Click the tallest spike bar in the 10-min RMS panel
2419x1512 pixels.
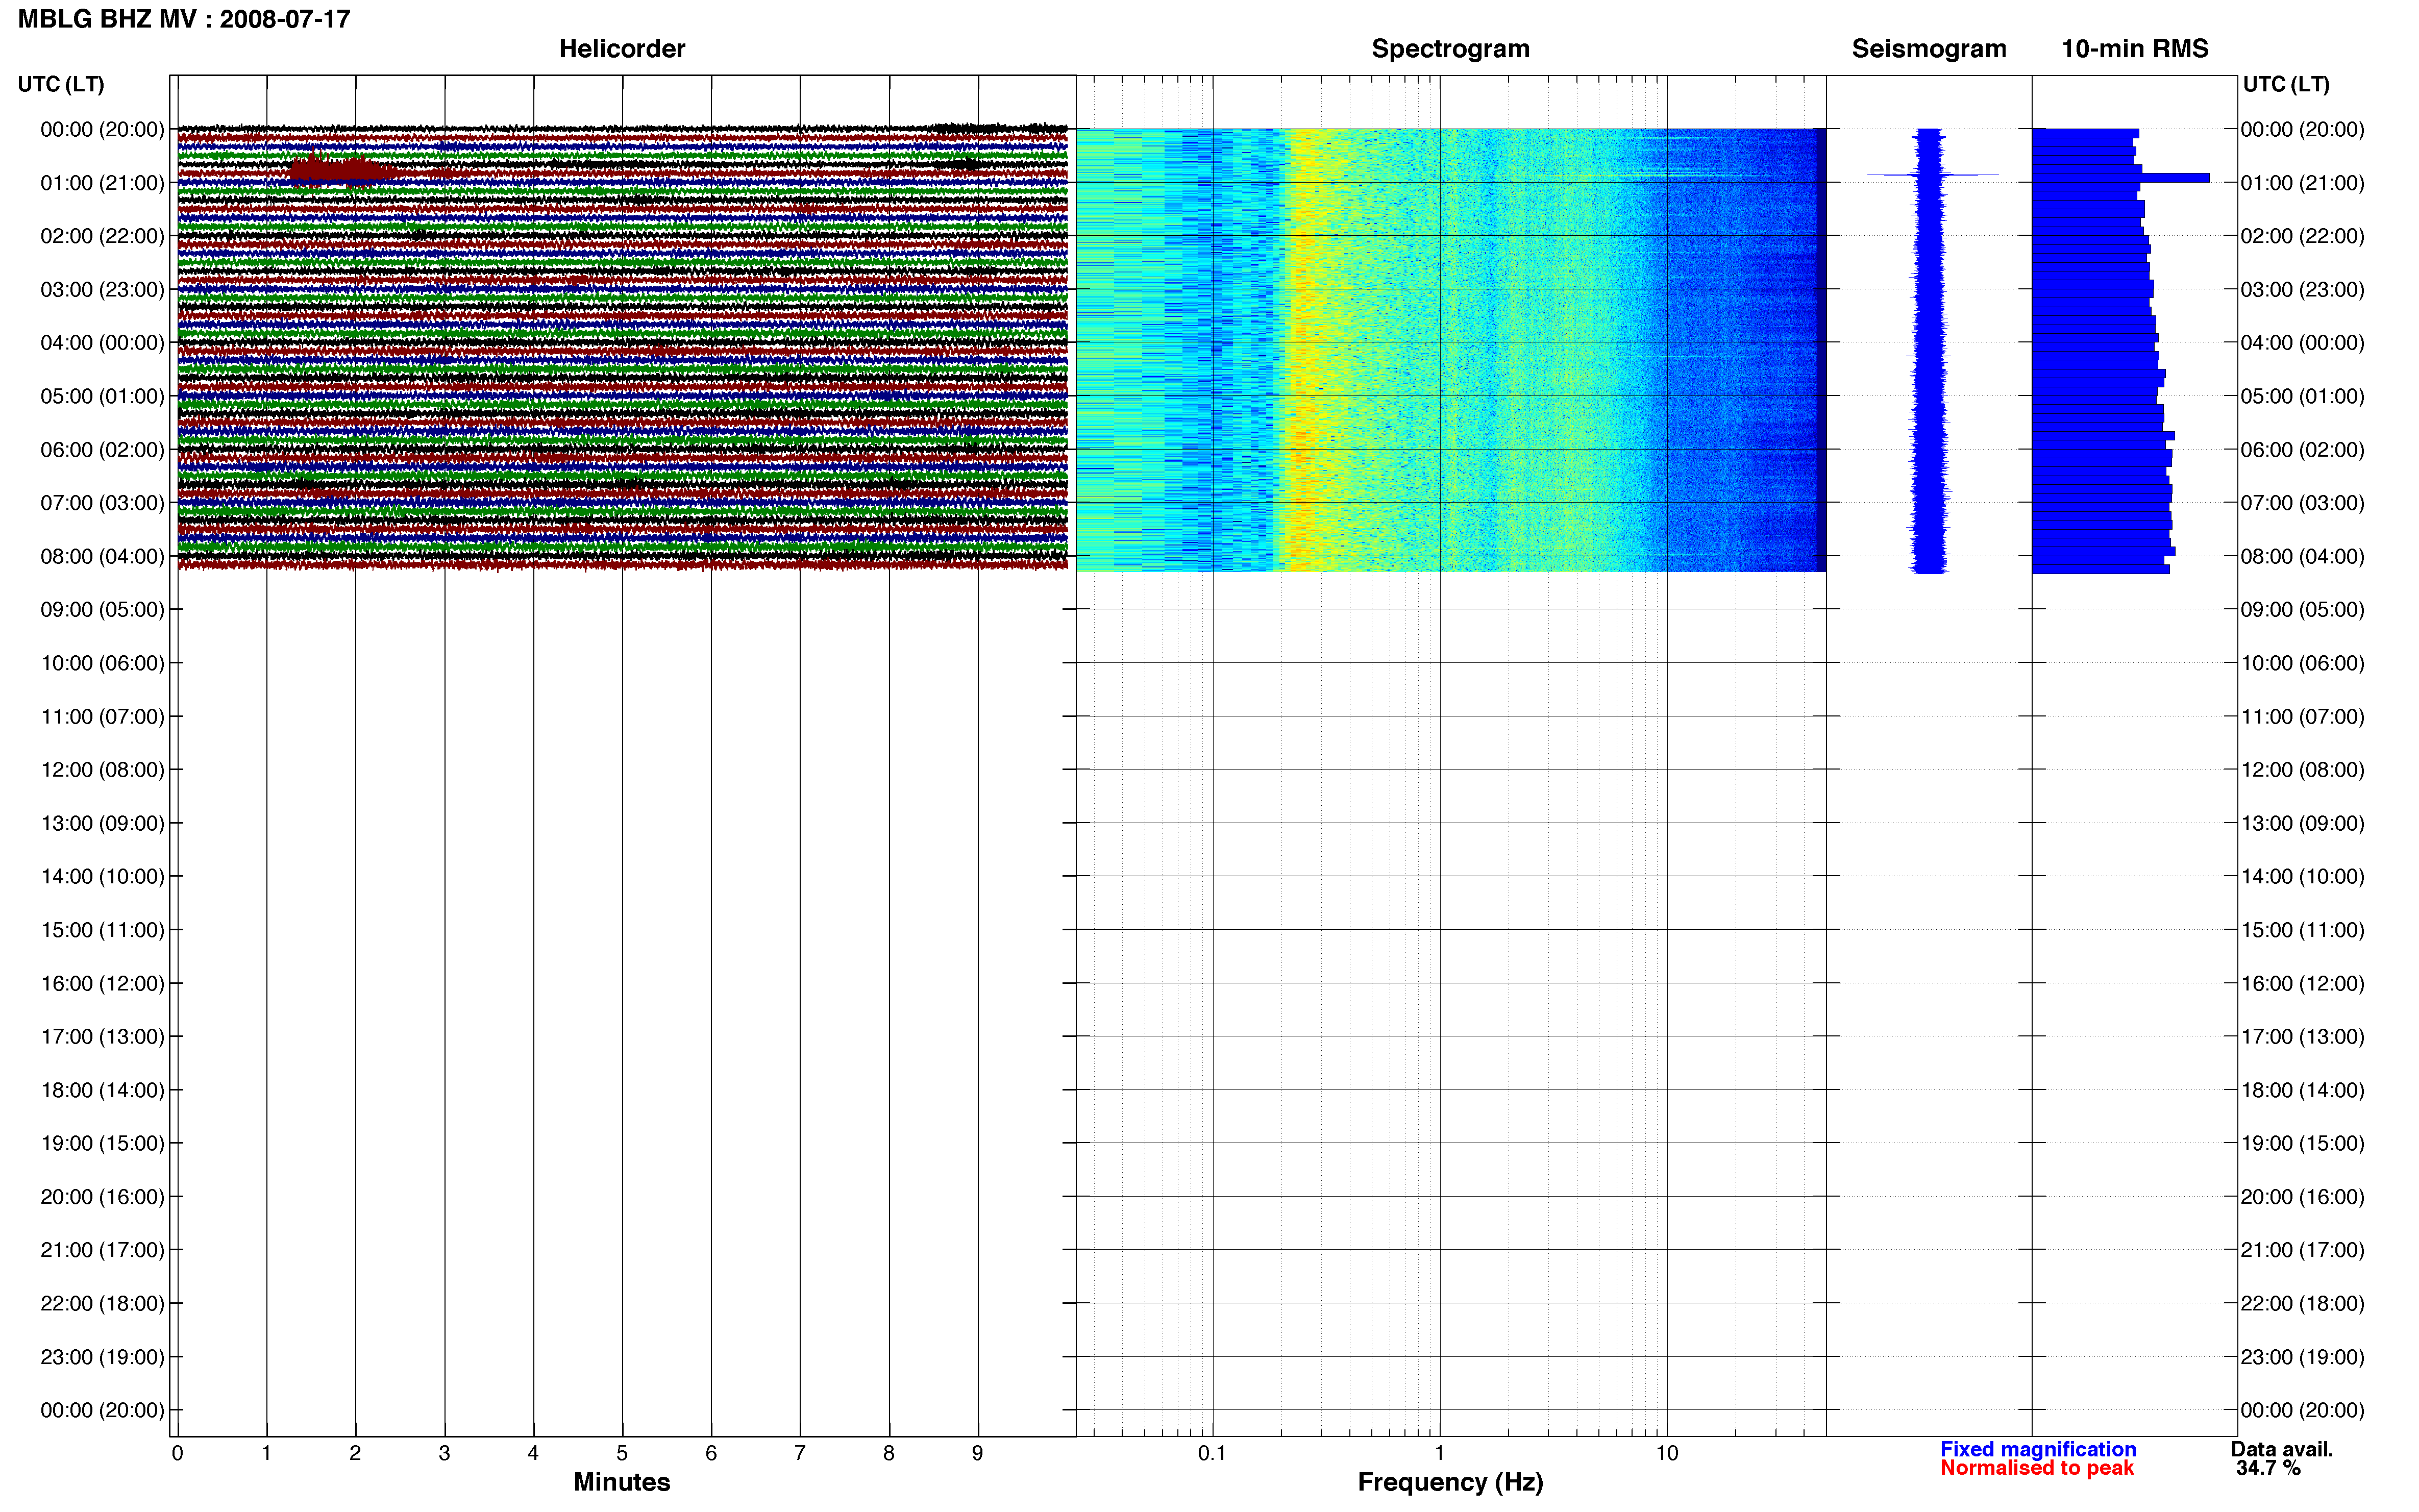tap(2120, 178)
